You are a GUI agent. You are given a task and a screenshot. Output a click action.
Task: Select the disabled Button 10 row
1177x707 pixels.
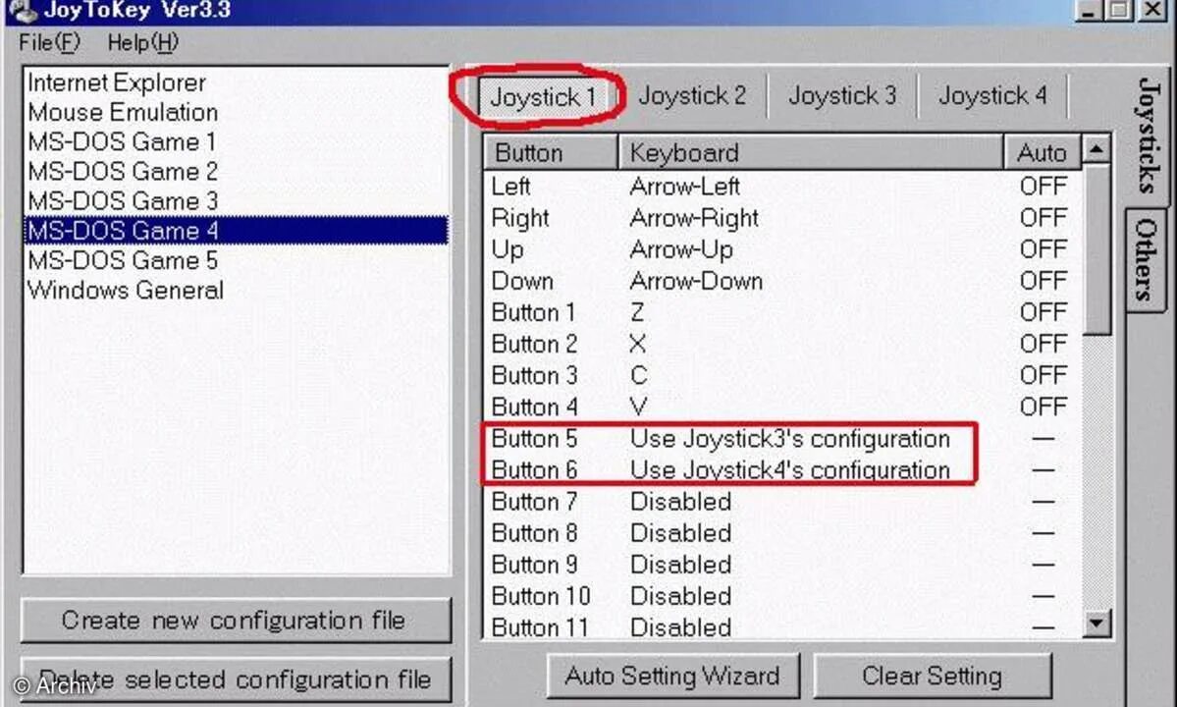tap(782, 596)
